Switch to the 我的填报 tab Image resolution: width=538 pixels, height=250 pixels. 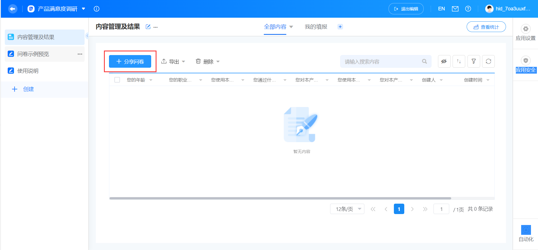(316, 27)
